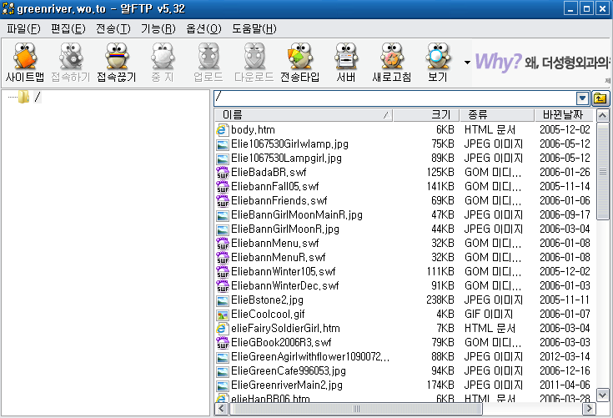Open the 전송(T) menu
This screenshot has width=613, height=418.
[113, 28]
